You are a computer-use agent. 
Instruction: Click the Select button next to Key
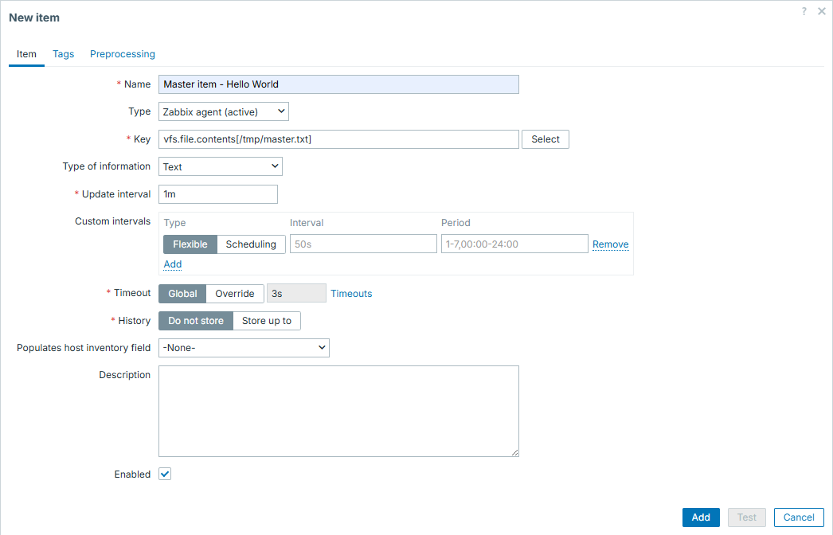[546, 139]
